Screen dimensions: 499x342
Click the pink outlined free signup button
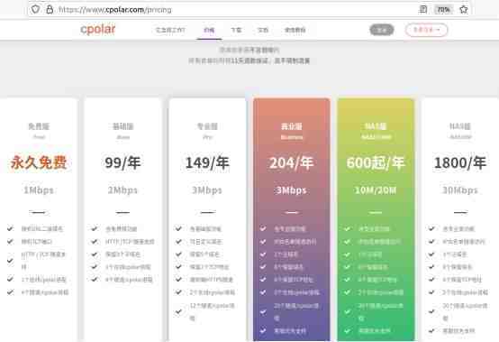click(x=426, y=30)
